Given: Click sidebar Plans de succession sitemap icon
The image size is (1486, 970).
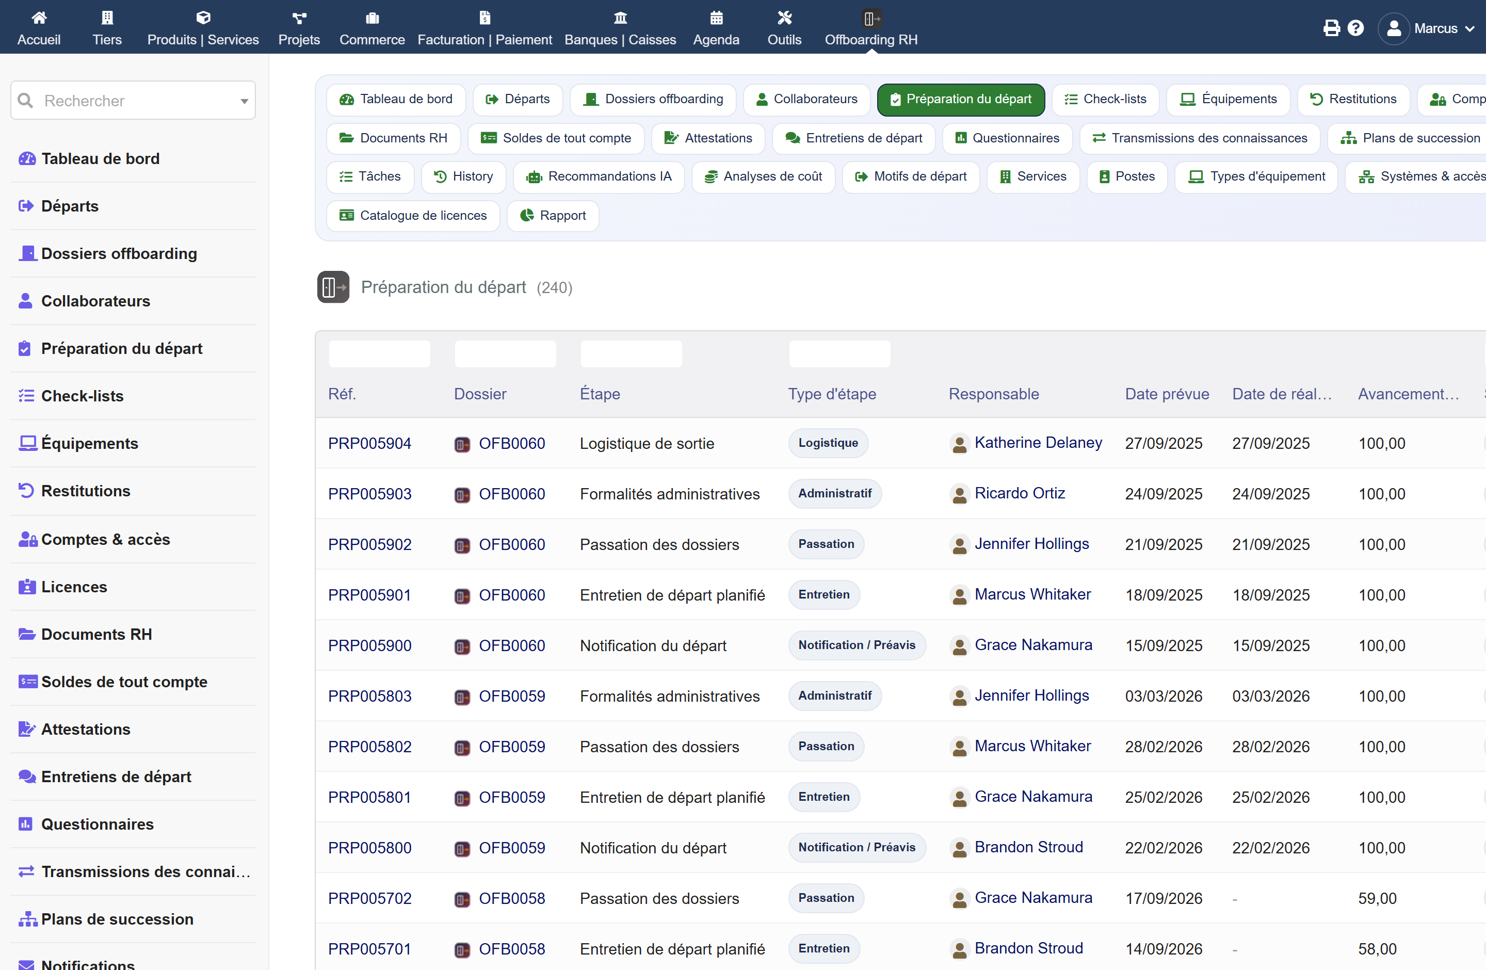Looking at the screenshot, I should click(x=27, y=919).
